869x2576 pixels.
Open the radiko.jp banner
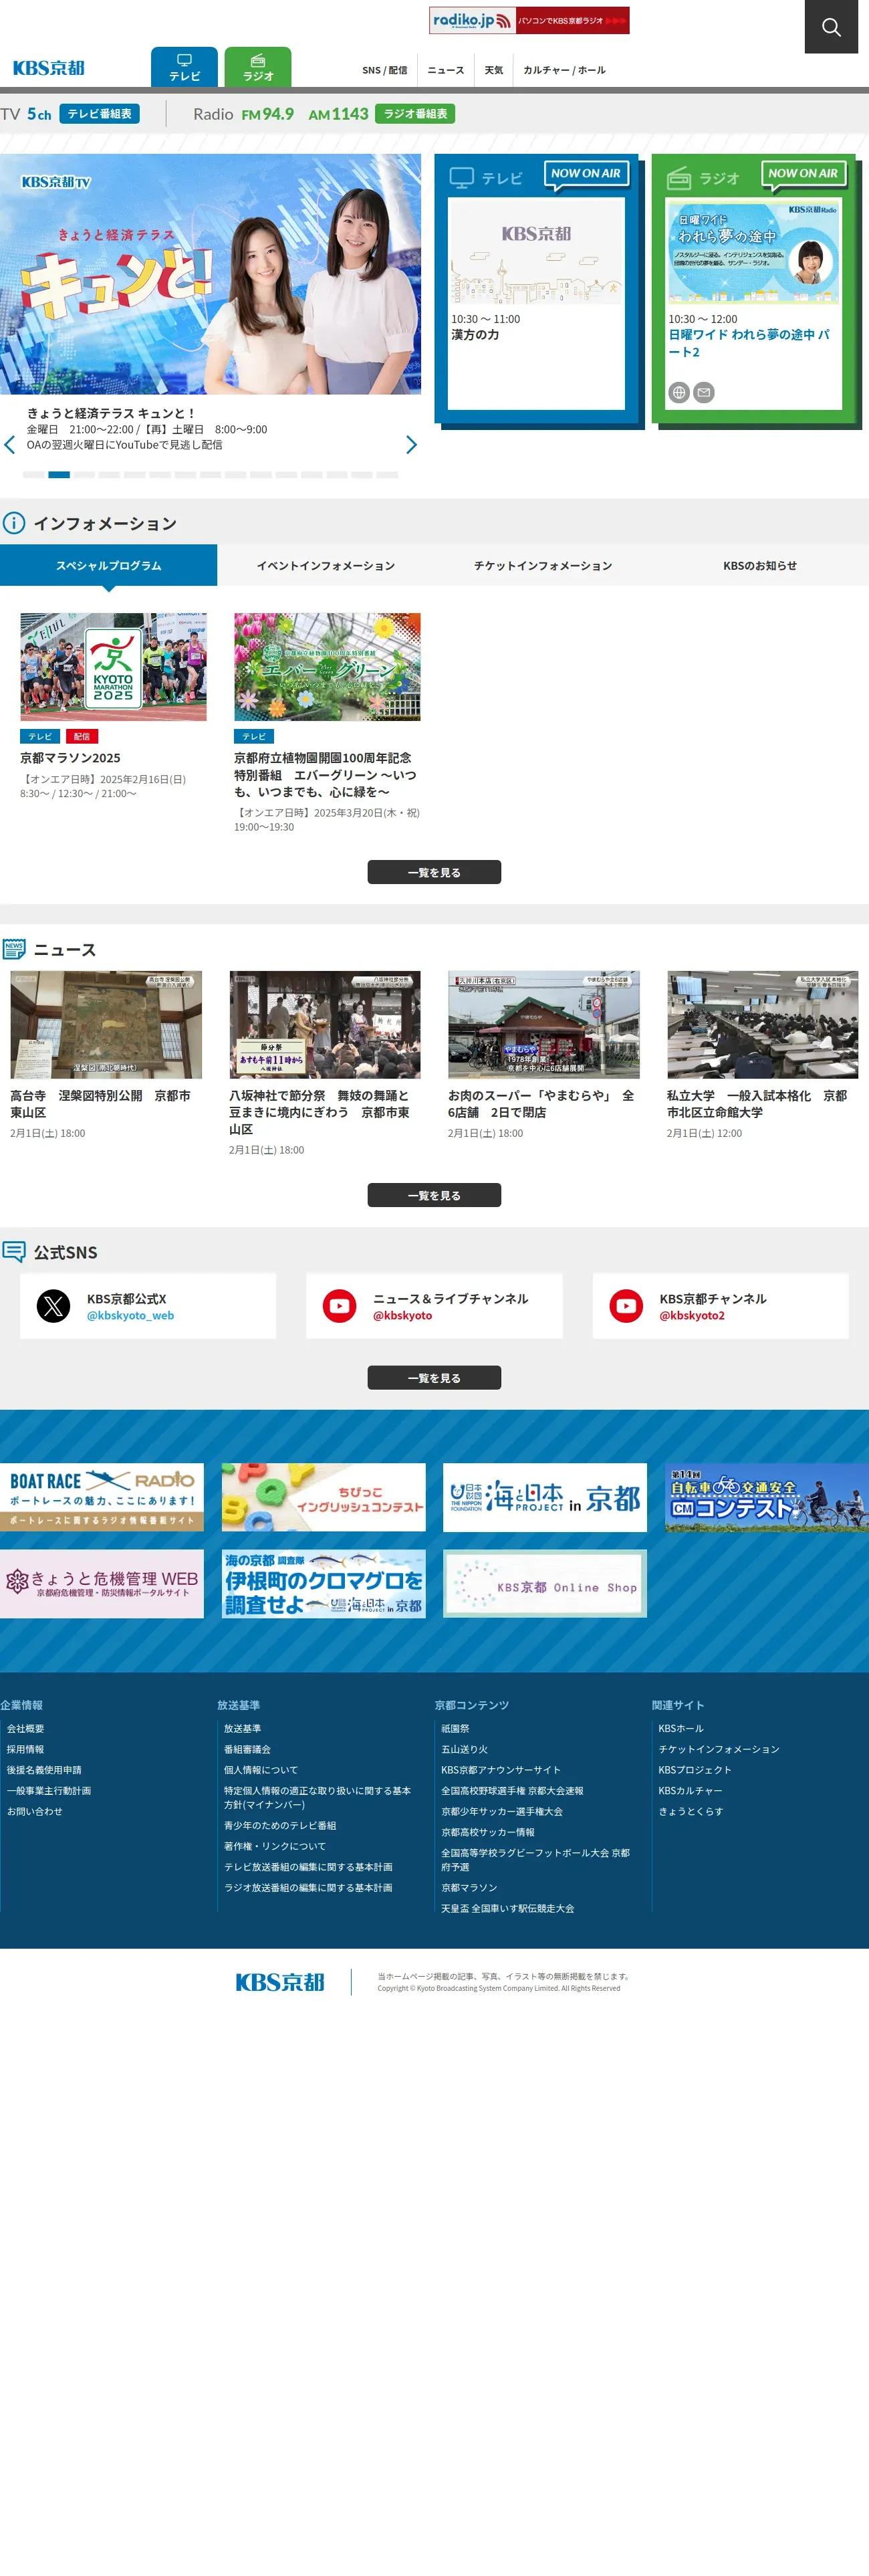pos(529,20)
